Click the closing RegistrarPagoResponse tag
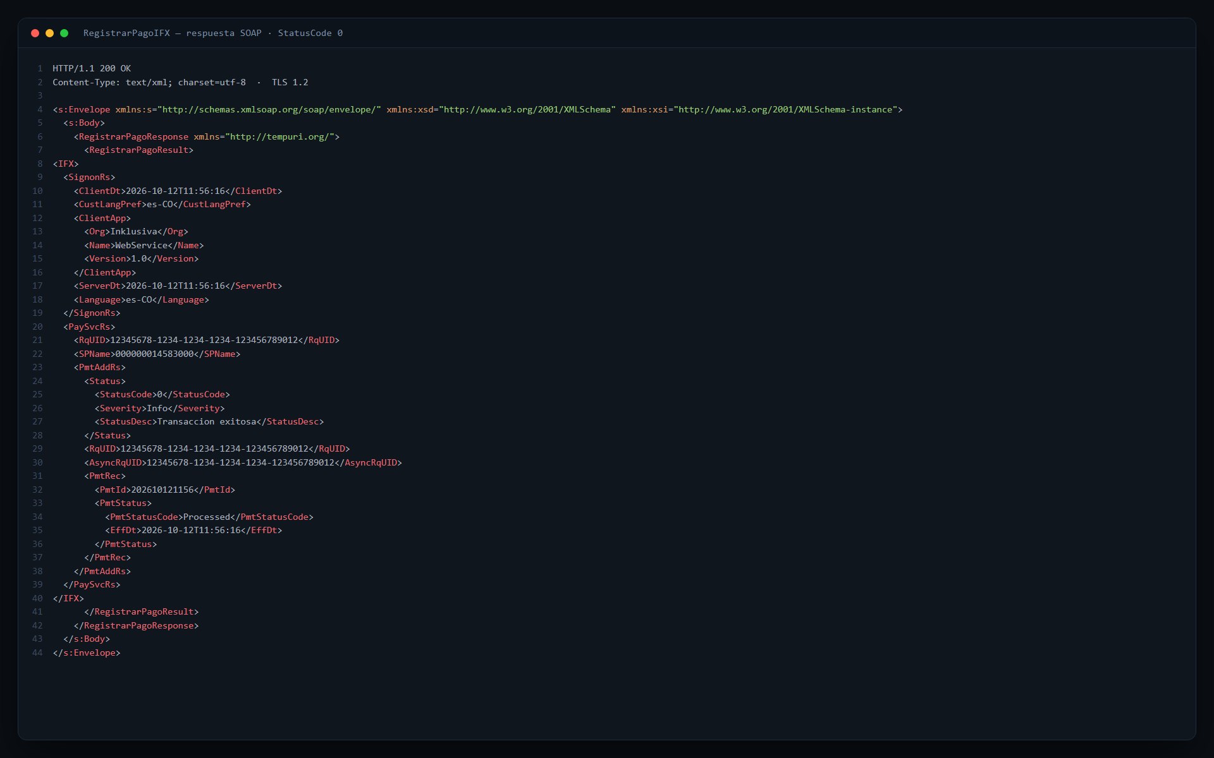 click(x=137, y=625)
